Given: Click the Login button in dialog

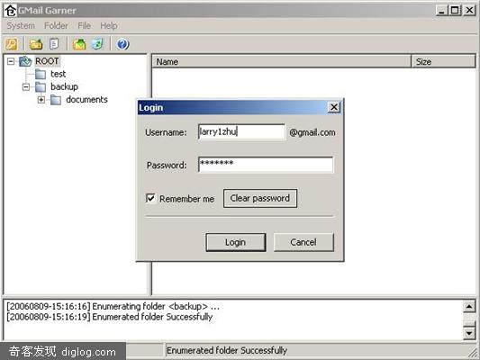Looking at the screenshot, I should pyautogui.click(x=235, y=242).
